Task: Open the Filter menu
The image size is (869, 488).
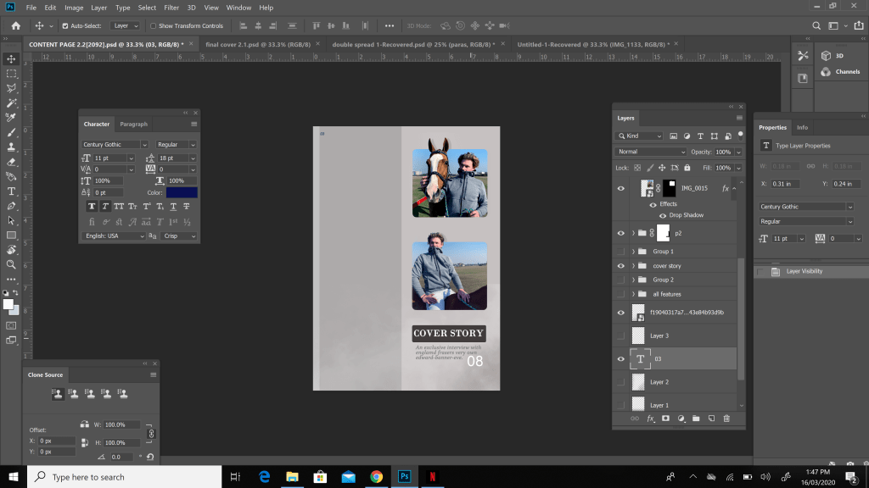Action: pos(171,8)
